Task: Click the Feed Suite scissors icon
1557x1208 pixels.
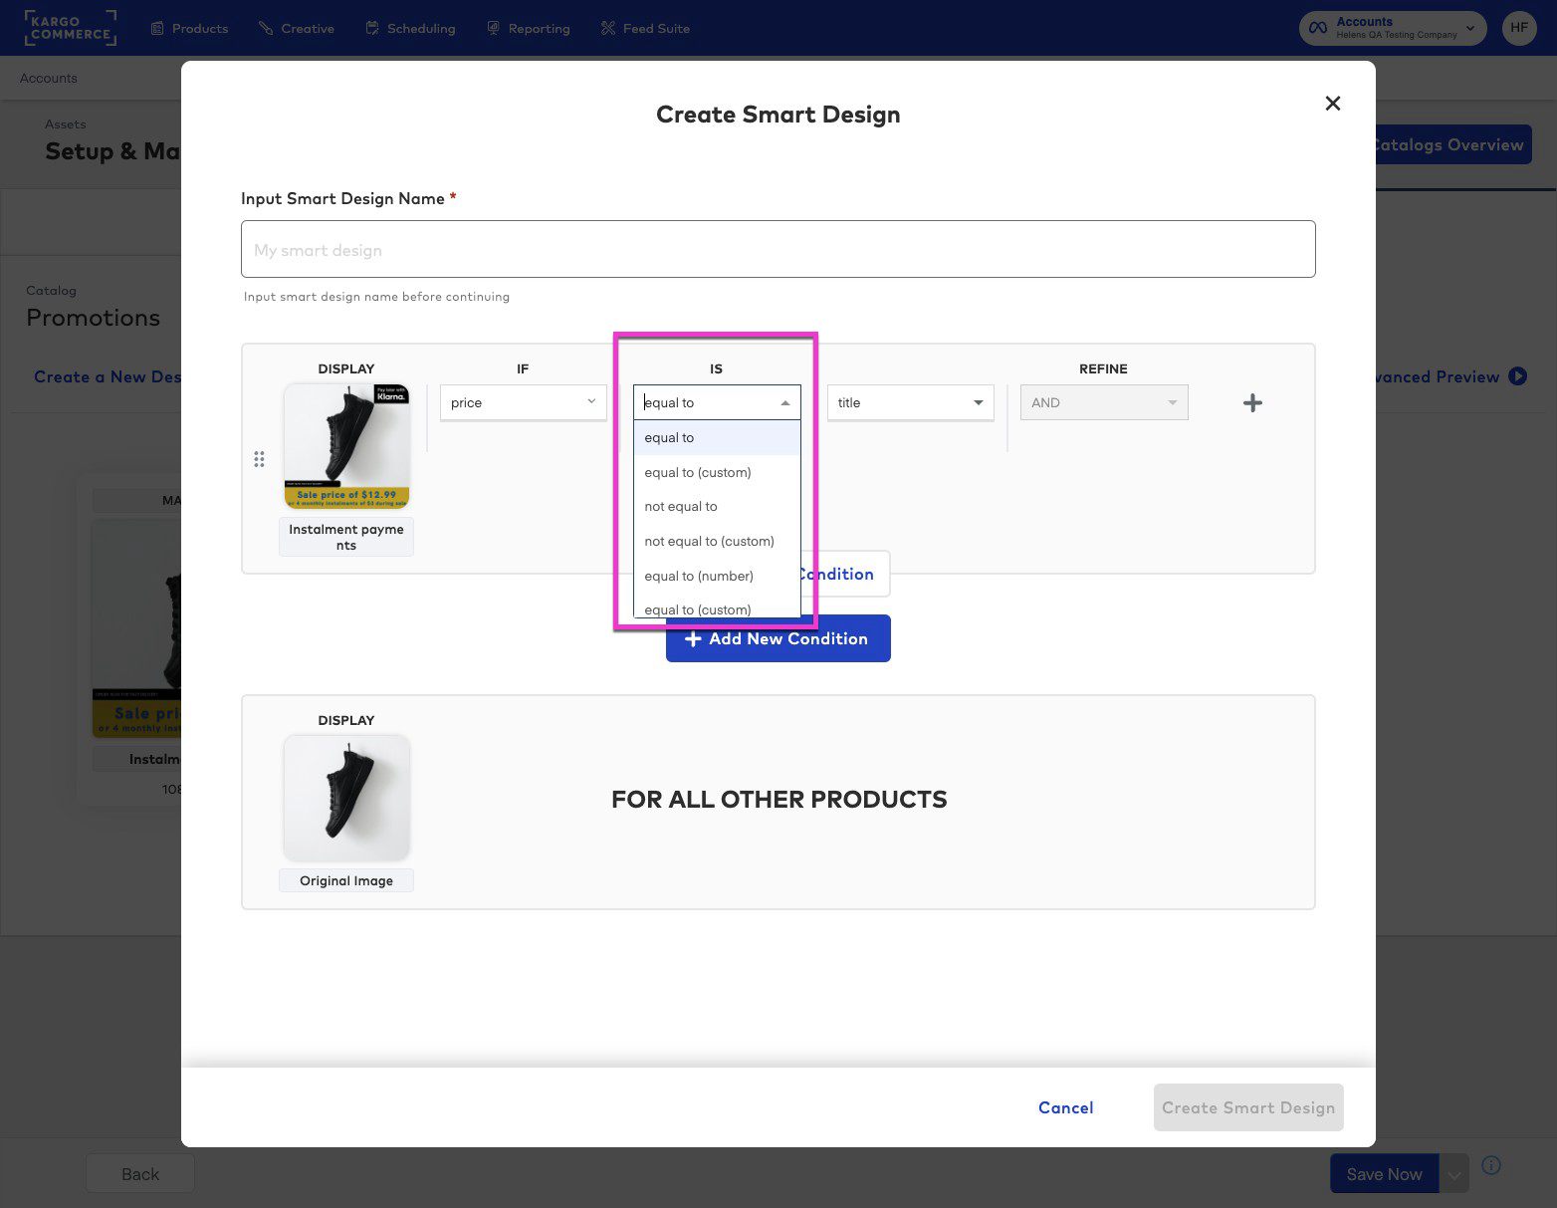Action: (607, 28)
